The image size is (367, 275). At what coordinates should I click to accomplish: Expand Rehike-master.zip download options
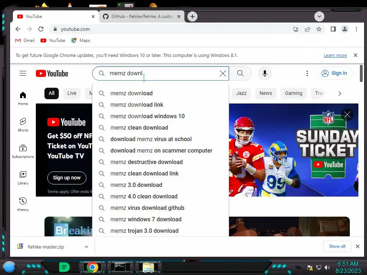(86, 247)
